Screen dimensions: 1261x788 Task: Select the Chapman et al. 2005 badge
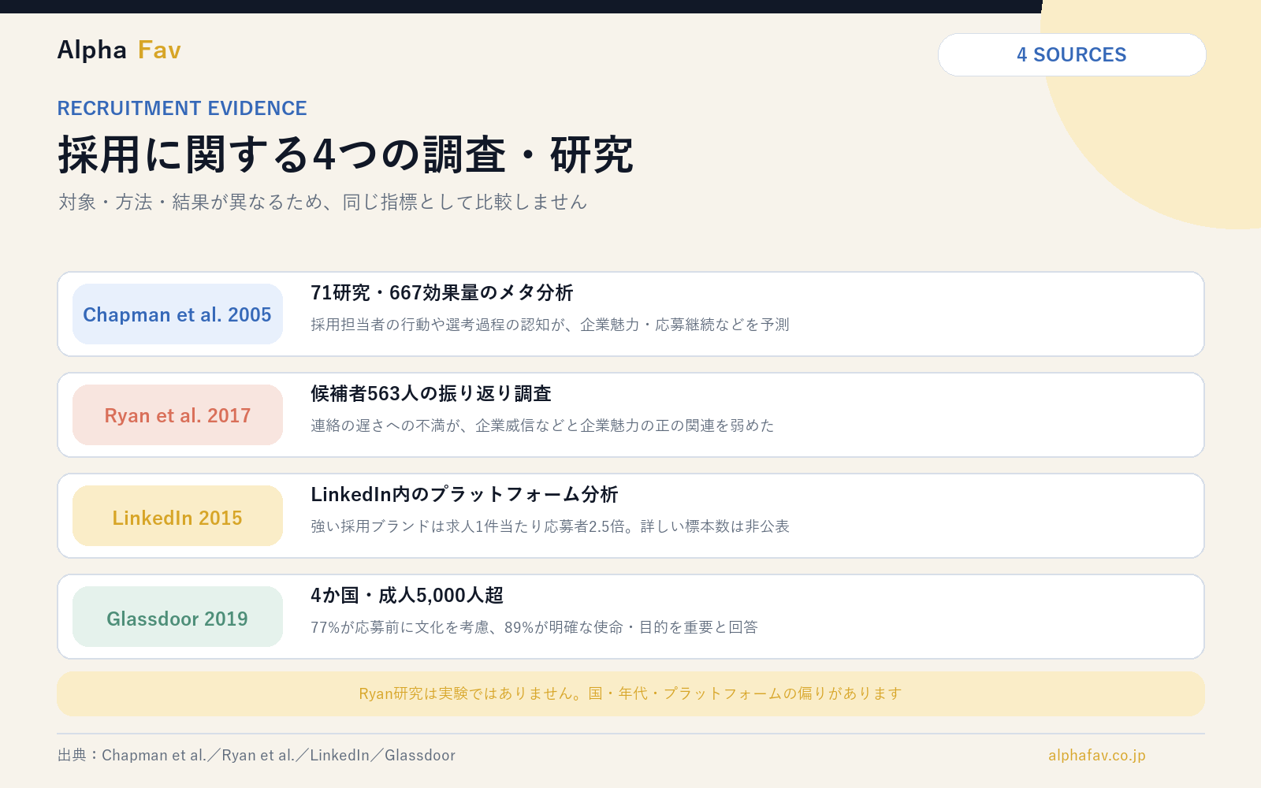[177, 314]
